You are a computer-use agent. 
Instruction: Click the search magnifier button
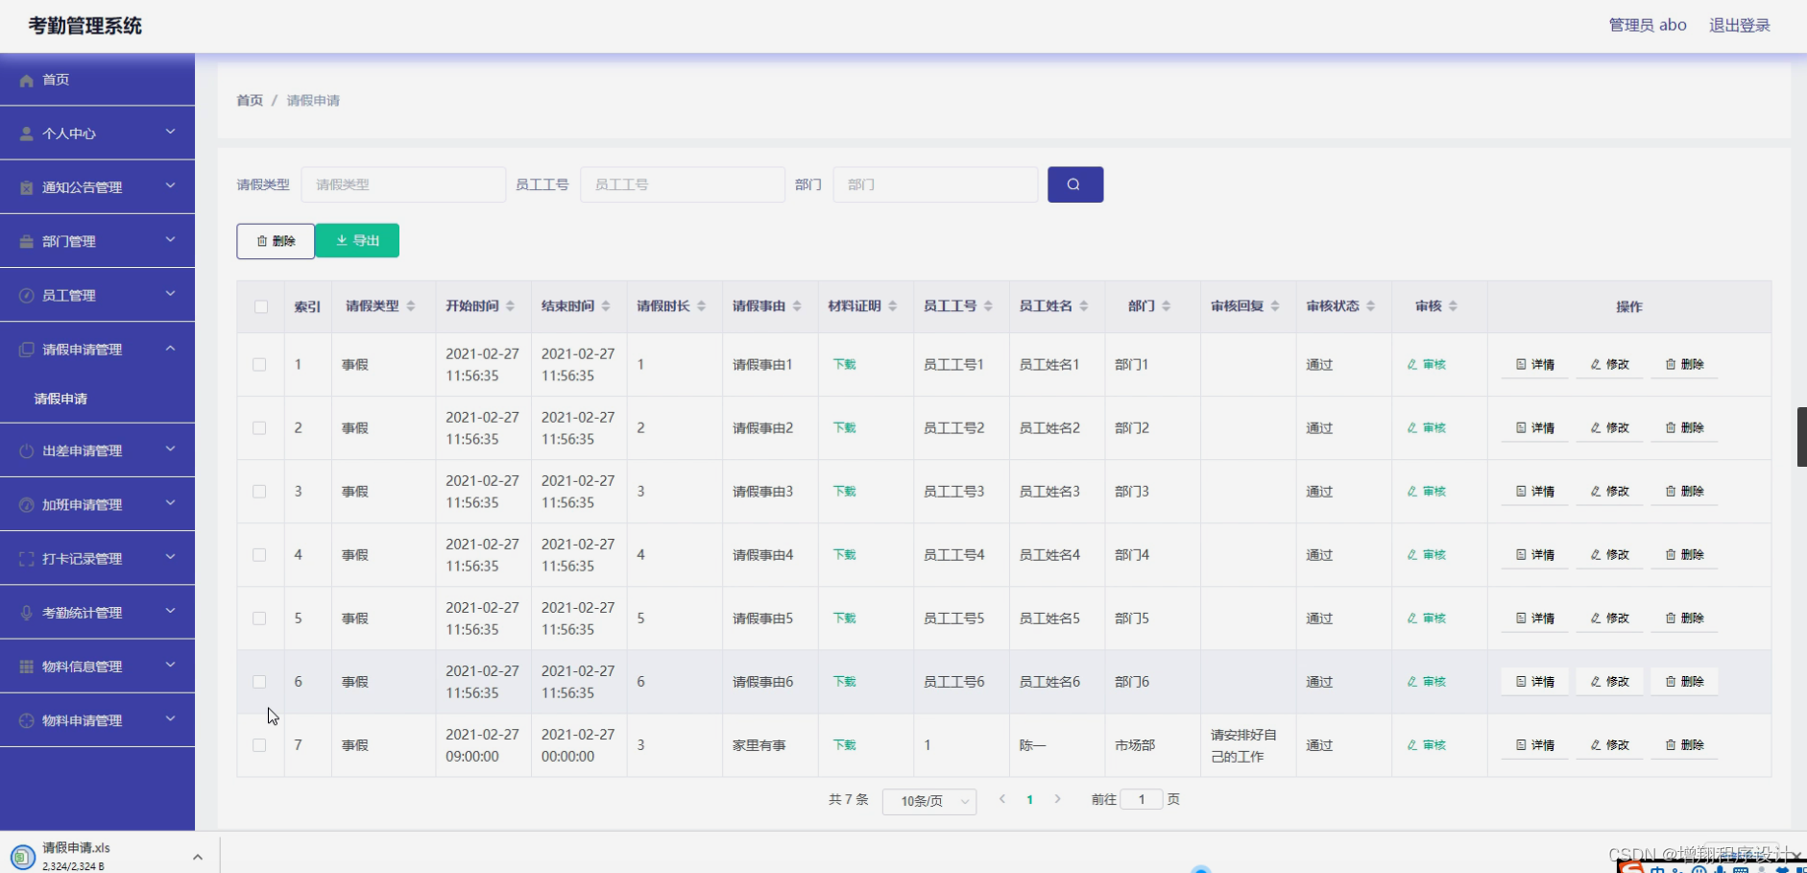pyautogui.click(x=1074, y=184)
